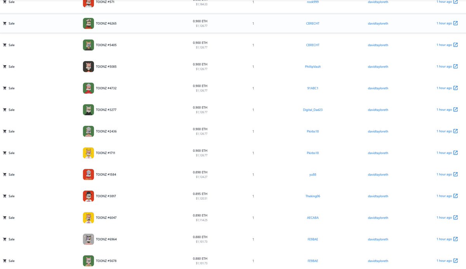Open the TOONZ #3817 avatar thumbnail
This screenshot has width=466, height=269.
[x=89, y=196]
